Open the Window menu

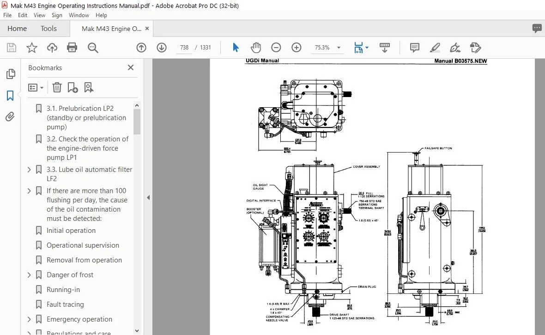click(79, 15)
